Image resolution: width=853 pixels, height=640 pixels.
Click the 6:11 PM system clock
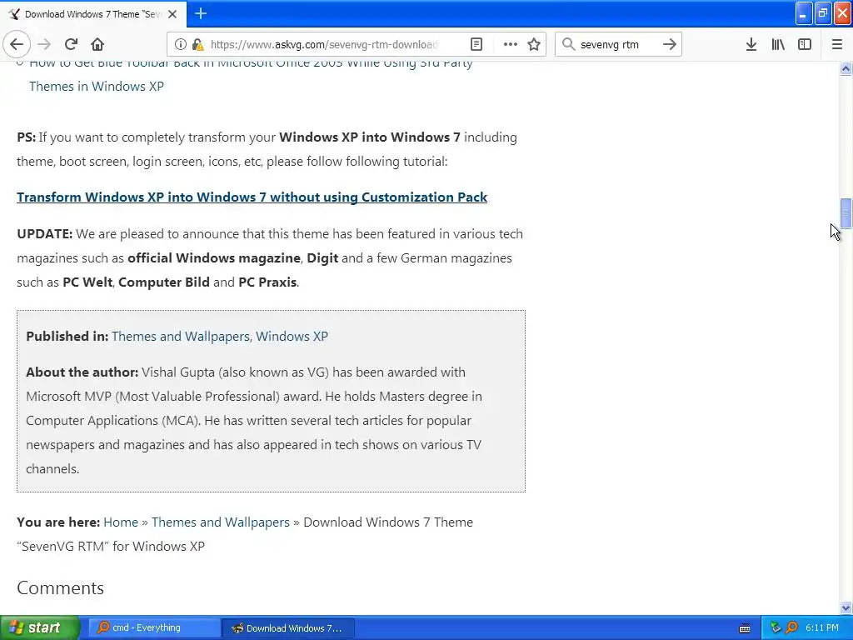tap(822, 628)
